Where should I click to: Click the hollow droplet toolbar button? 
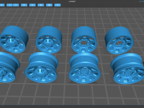tap(41, 5)
